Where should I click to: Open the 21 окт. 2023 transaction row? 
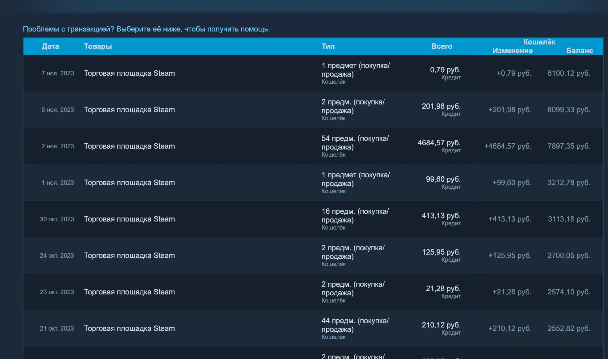pos(313,328)
